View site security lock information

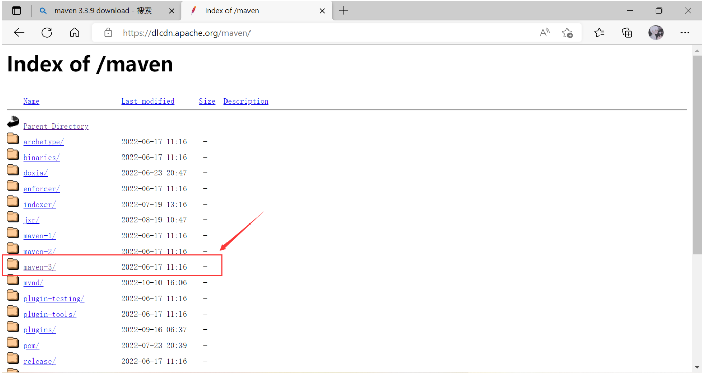pyautogui.click(x=108, y=33)
